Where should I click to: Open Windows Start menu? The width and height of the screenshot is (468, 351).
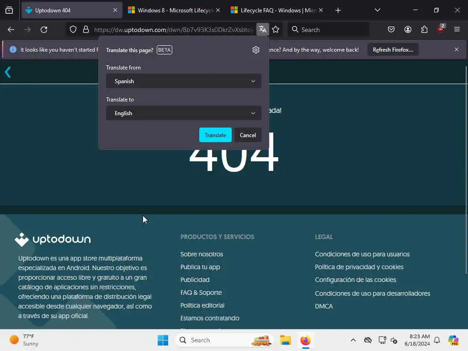click(163, 340)
